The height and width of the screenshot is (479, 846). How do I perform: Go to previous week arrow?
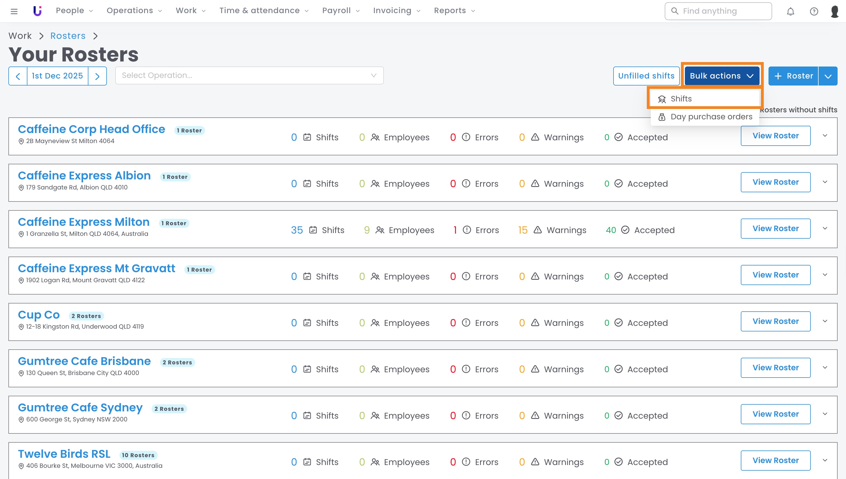[18, 76]
